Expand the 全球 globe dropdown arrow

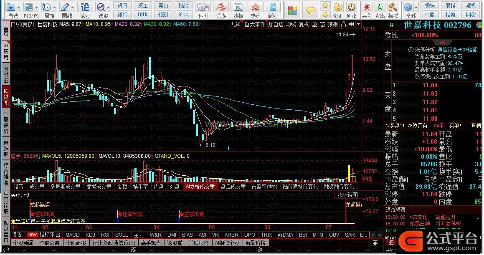[416, 7]
